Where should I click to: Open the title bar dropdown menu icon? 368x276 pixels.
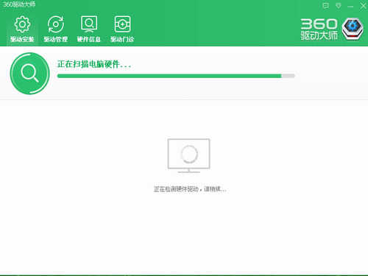[339, 6]
